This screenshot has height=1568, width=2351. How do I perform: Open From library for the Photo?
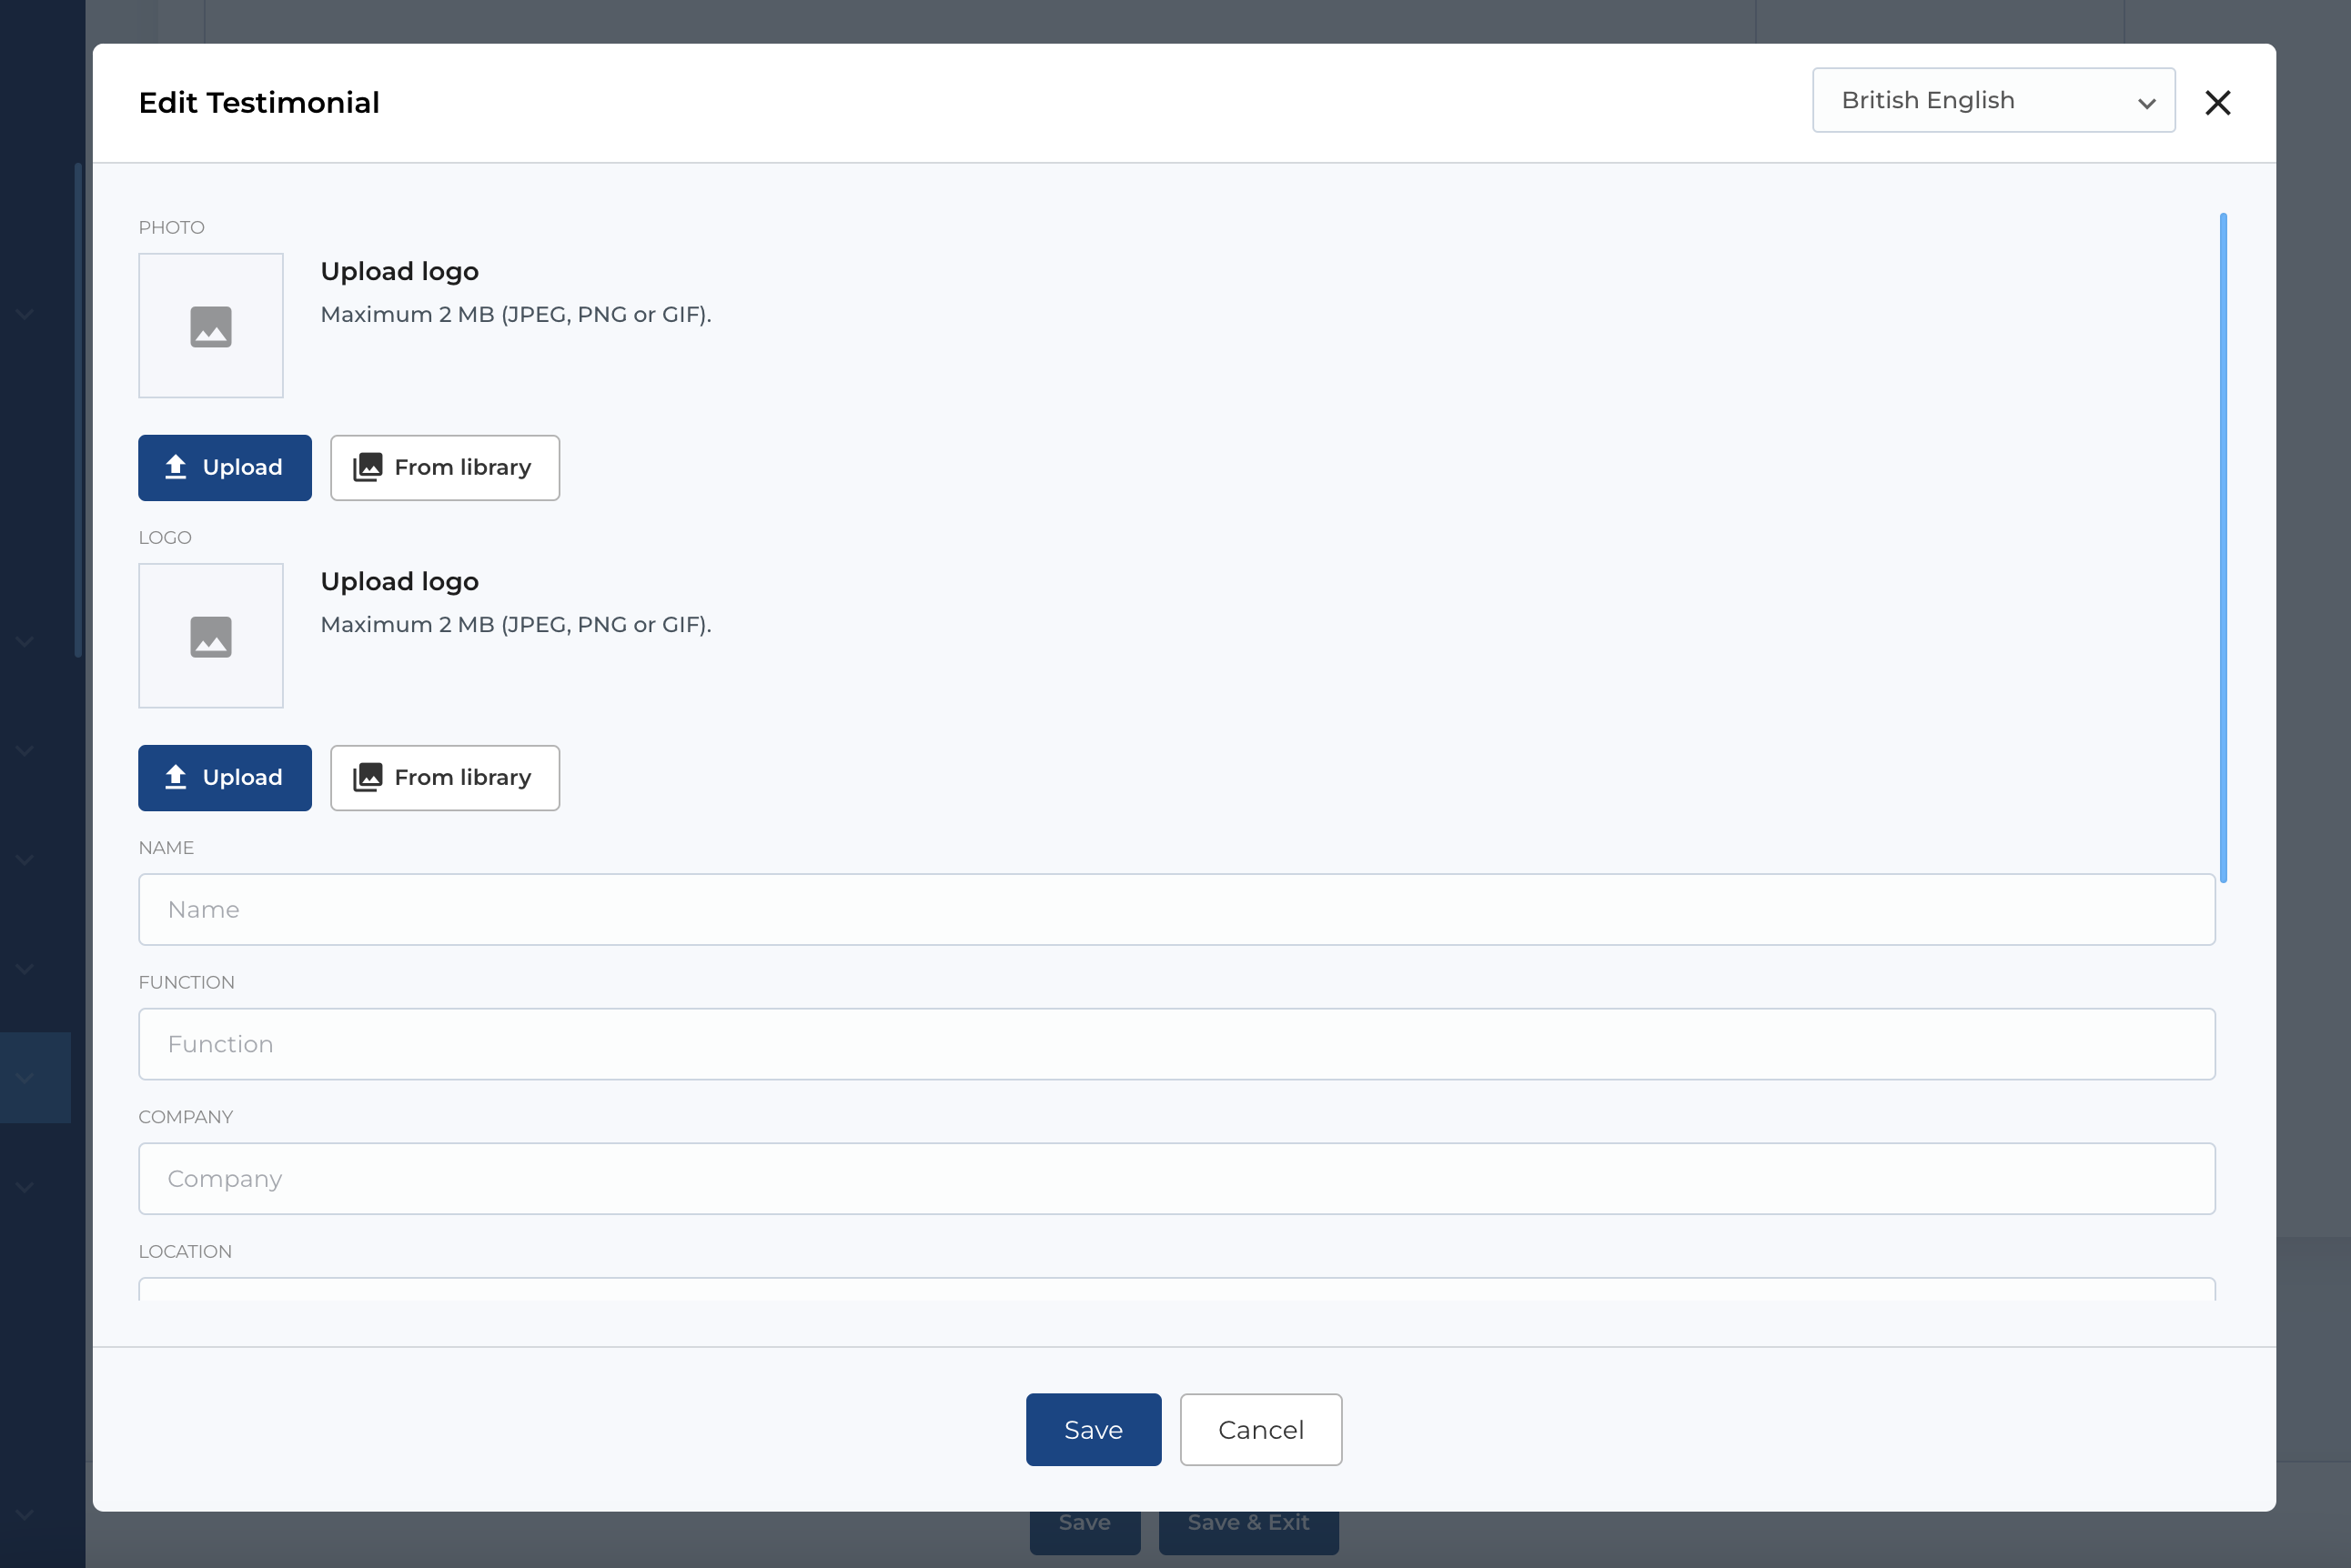click(x=444, y=467)
